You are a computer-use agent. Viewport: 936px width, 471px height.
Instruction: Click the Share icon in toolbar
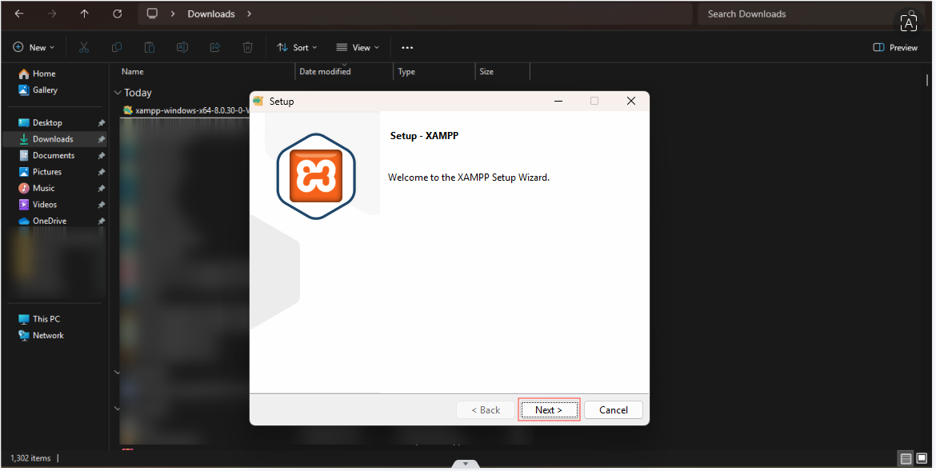pos(215,47)
